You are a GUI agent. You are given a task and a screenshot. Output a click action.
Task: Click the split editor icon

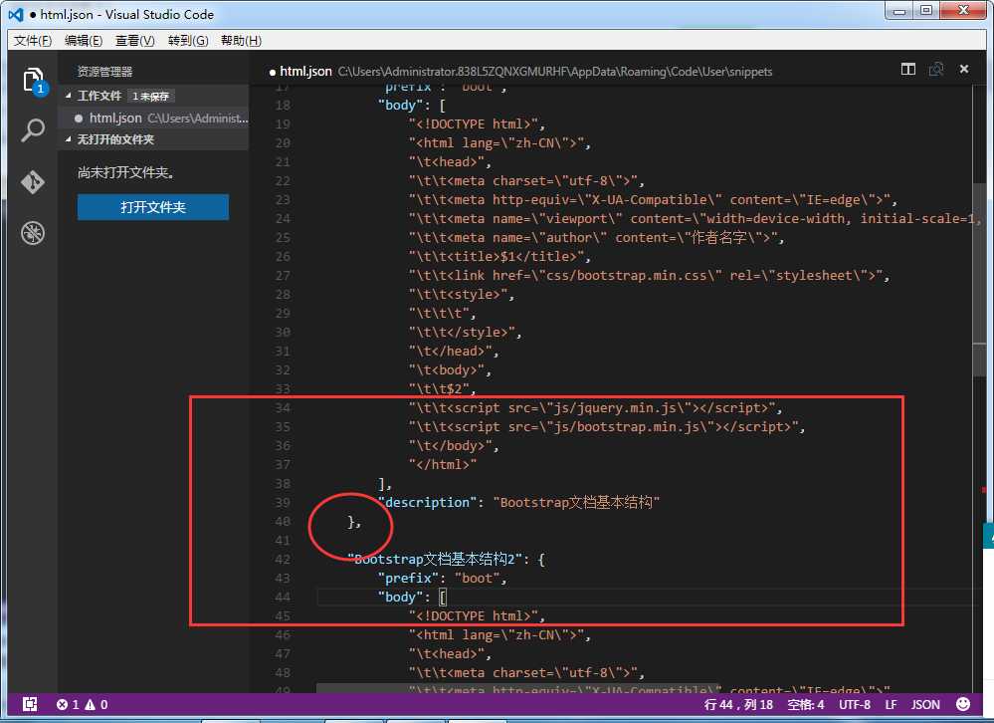pos(907,69)
